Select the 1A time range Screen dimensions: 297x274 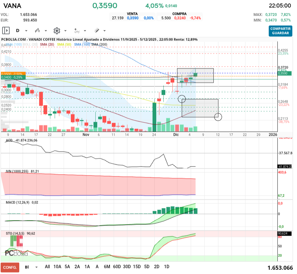click(87, 267)
